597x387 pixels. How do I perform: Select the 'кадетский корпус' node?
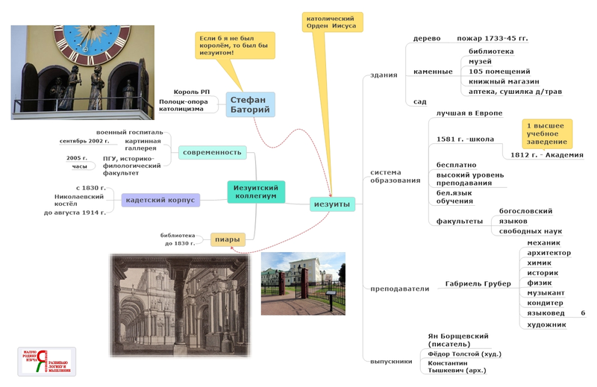click(160, 200)
